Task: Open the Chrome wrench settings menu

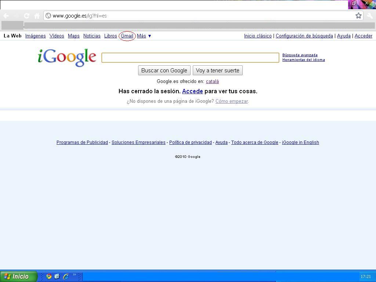Action: coord(370,16)
